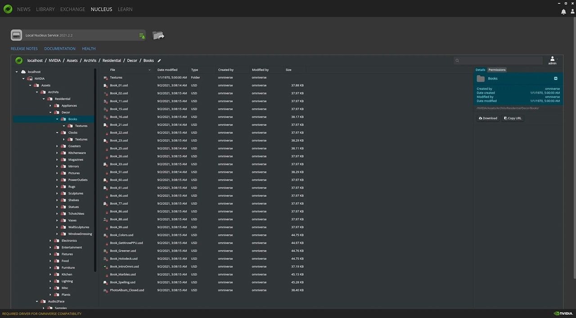This screenshot has height=318, width=576.
Task: Click the file browser search field
Action: [x=499, y=60]
